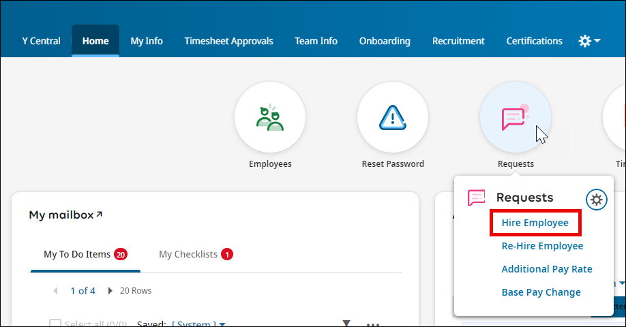
Task: Click the Employees label text
Action: tap(270, 164)
